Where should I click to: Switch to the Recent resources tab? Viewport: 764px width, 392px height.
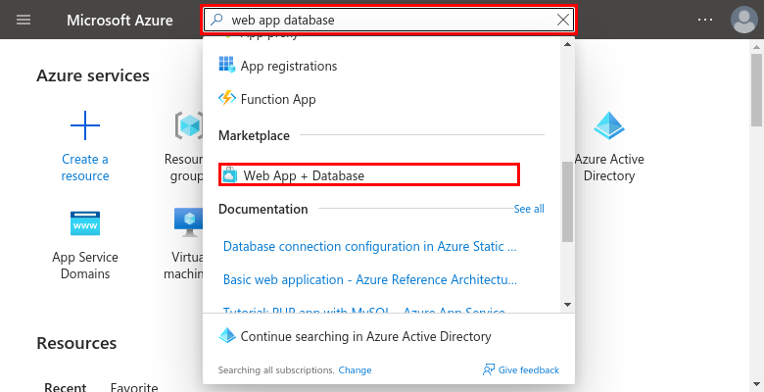(65, 386)
